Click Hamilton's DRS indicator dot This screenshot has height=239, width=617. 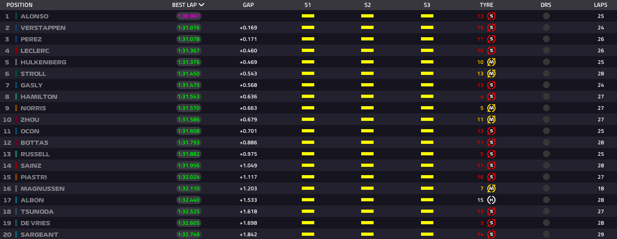pyautogui.click(x=546, y=97)
